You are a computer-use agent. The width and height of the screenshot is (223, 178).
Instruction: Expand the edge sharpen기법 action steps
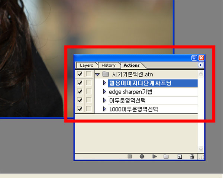(x=104, y=92)
